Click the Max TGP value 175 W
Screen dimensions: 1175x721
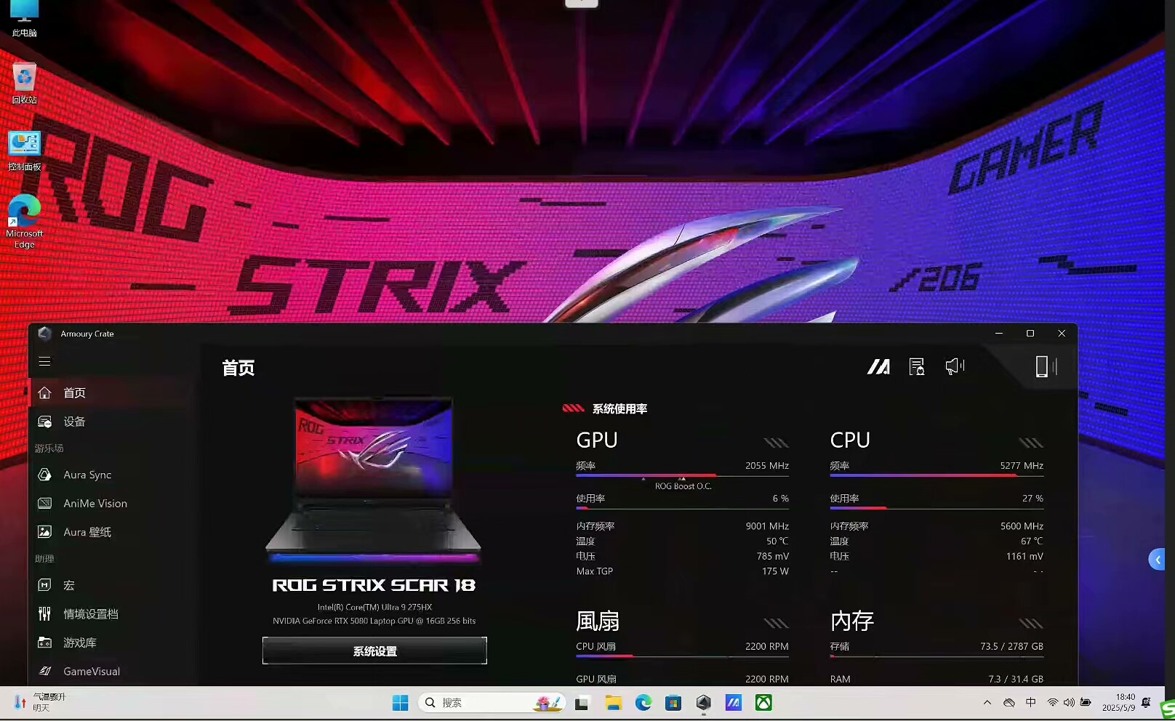[775, 571]
